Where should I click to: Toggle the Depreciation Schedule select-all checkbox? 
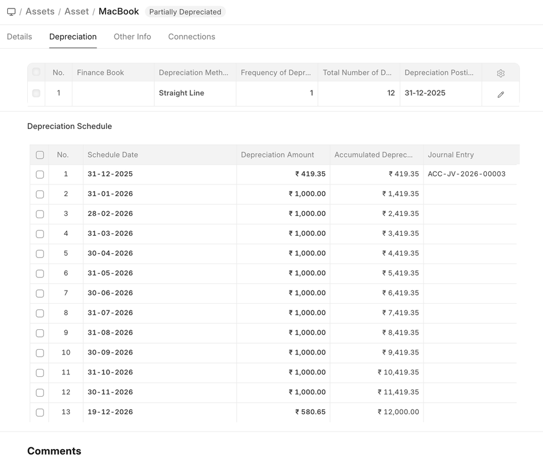click(x=40, y=155)
